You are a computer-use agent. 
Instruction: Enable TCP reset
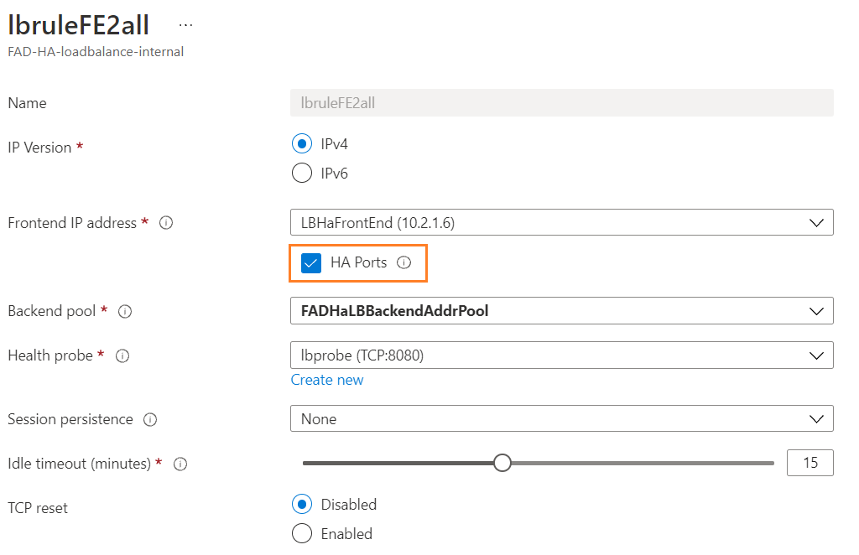point(301,533)
